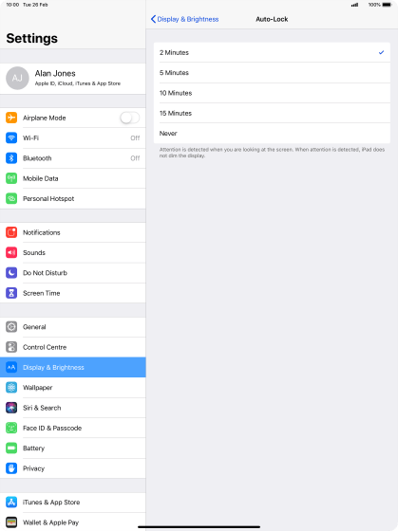The width and height of the screenshot is (398, 531).
Task: Tap the Do Not Disturb moon icon
Action: [11, 273]
